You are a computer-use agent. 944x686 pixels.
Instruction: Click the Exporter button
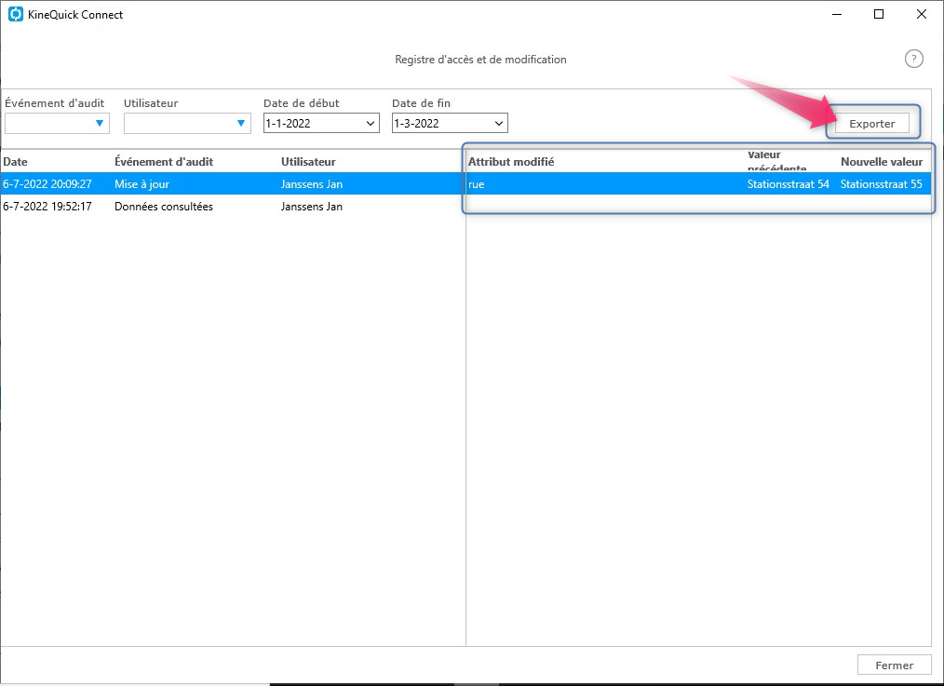[x=871, y=124]
